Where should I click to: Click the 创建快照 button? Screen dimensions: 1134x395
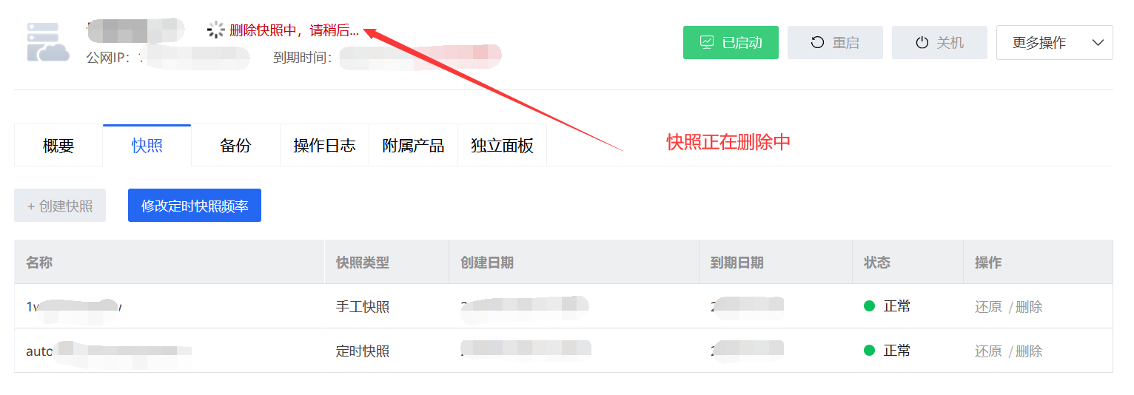point(60,206)
